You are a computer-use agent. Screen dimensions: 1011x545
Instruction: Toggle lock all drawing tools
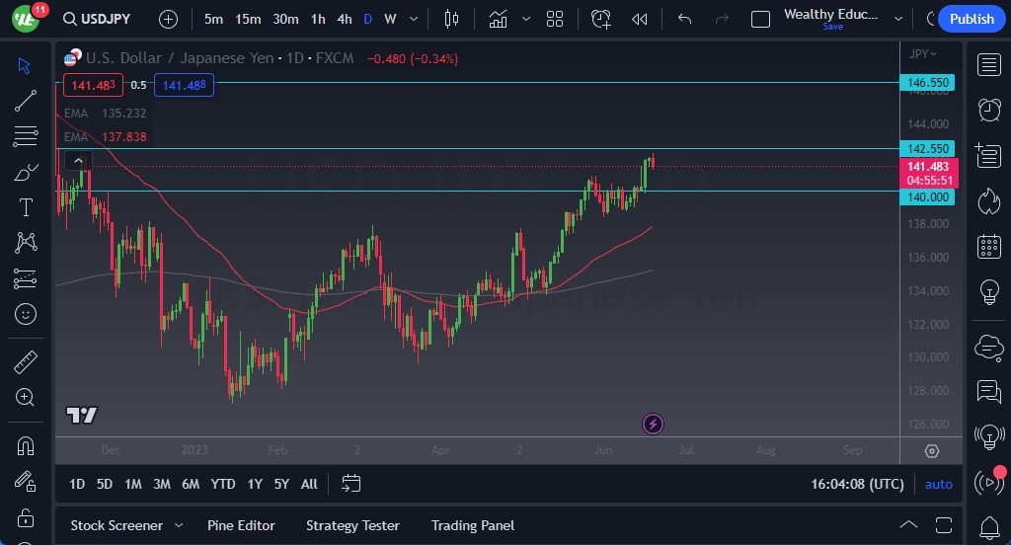(26, 517)
